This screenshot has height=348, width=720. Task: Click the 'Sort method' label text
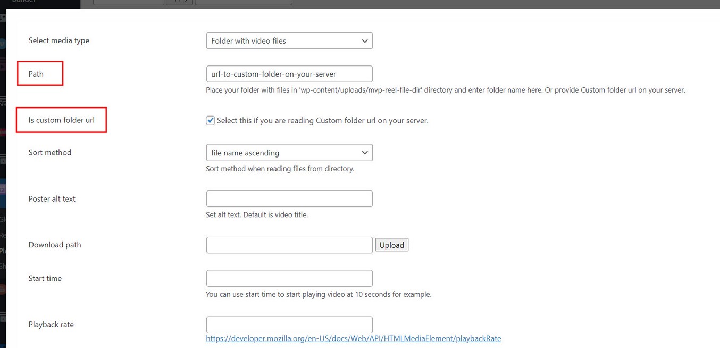[x=50, y=153]
